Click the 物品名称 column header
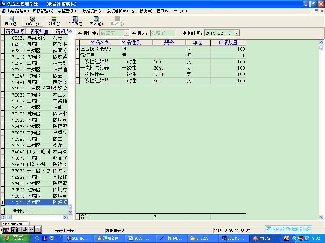The height and width of the screenshot is (243, 325). 100,43
